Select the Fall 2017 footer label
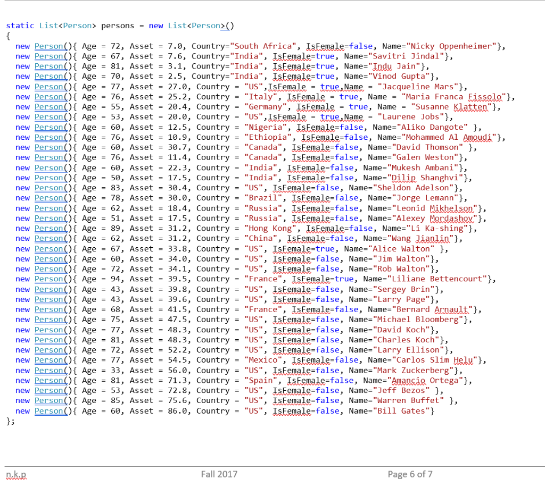Screen dimensions: 545x495 [x=219, y=474]
